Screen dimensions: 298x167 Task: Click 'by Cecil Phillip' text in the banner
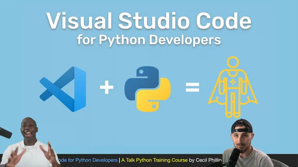tap(205, 160)
